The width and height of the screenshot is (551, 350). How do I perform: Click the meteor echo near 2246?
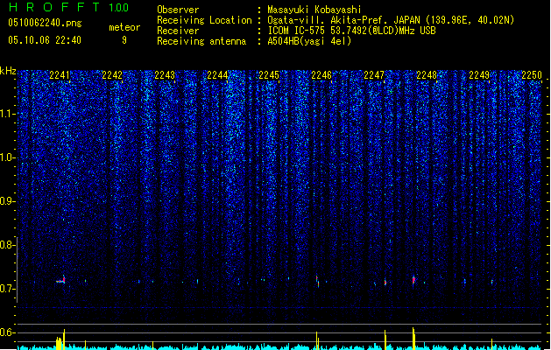318,282
